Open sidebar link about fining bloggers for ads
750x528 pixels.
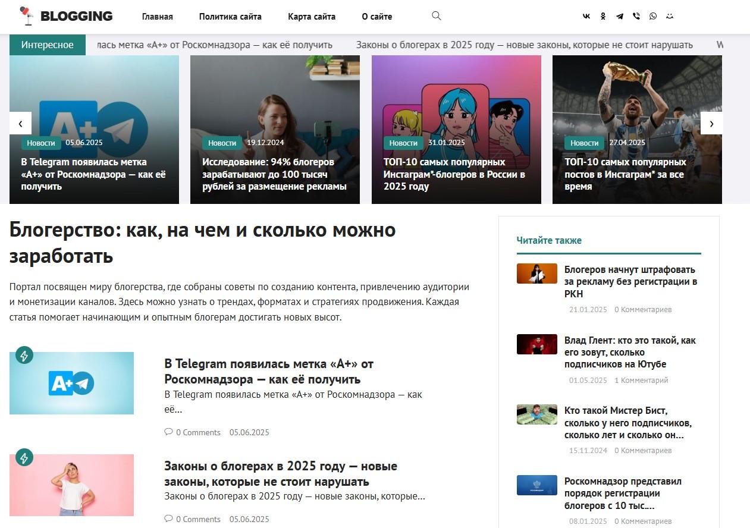[630, 281]
